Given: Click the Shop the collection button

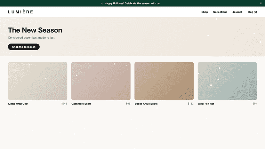Looking at the screenshot, I should click(24, 47).
